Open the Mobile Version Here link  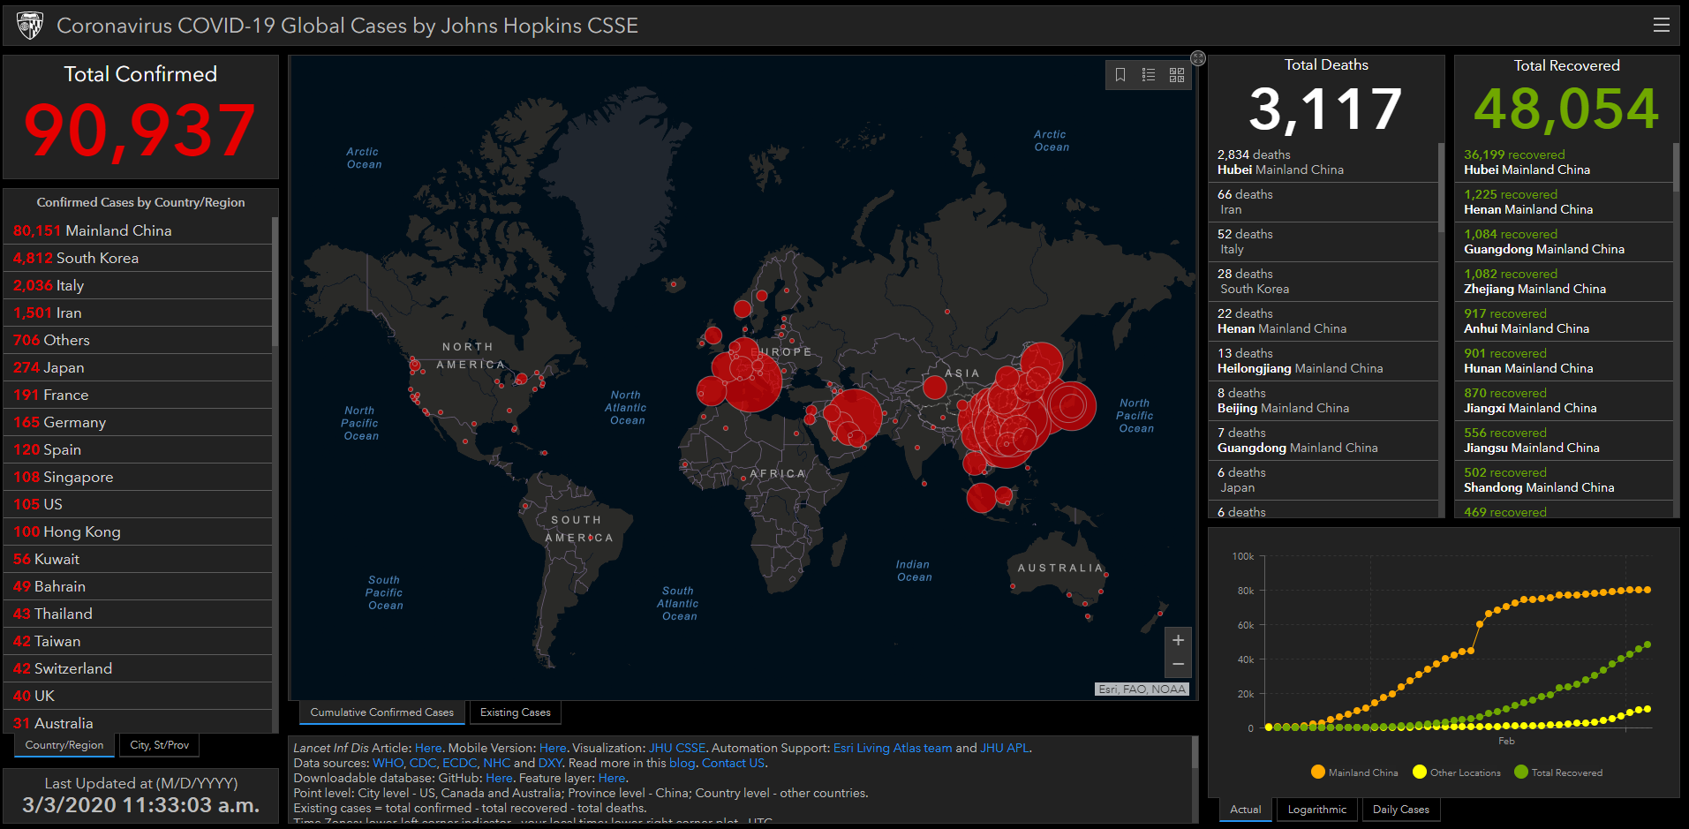pyautogui.click(x=552, y=748)
